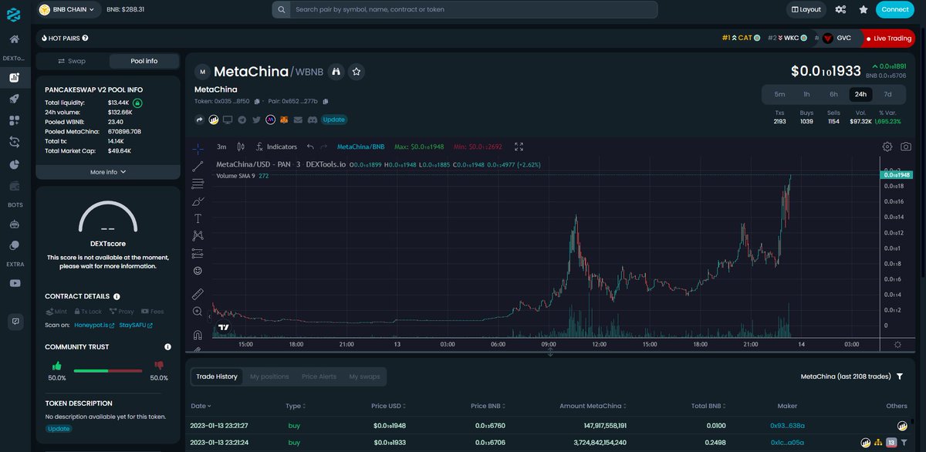The width and height of the screenshot is (926, 452).
Task: Open the feedback chat sidebar icon
Action: [x=14, y=321]
